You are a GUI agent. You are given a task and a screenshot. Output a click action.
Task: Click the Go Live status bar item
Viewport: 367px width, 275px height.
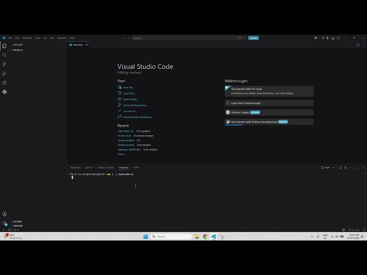coord(353,230)
